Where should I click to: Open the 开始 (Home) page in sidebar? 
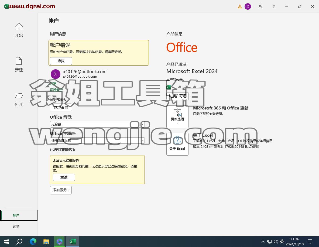[19, 30]
